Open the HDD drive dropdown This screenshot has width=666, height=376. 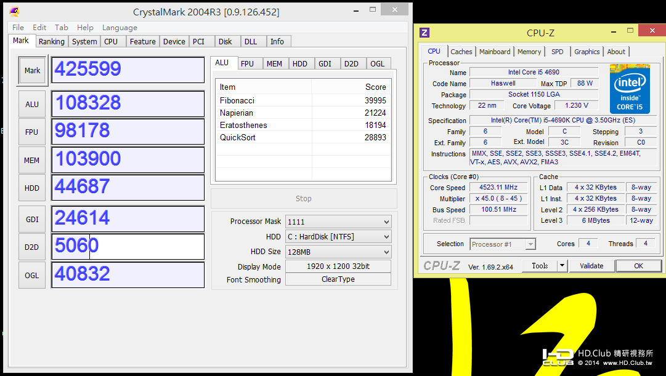tap(338, 237)
